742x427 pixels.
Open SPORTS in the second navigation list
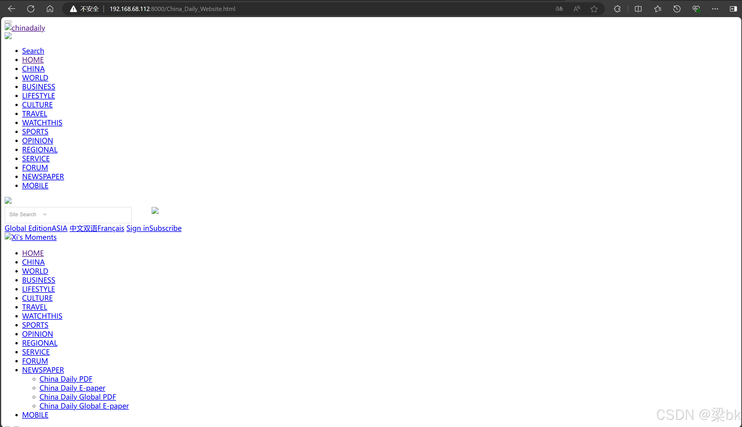coord(35,325)
